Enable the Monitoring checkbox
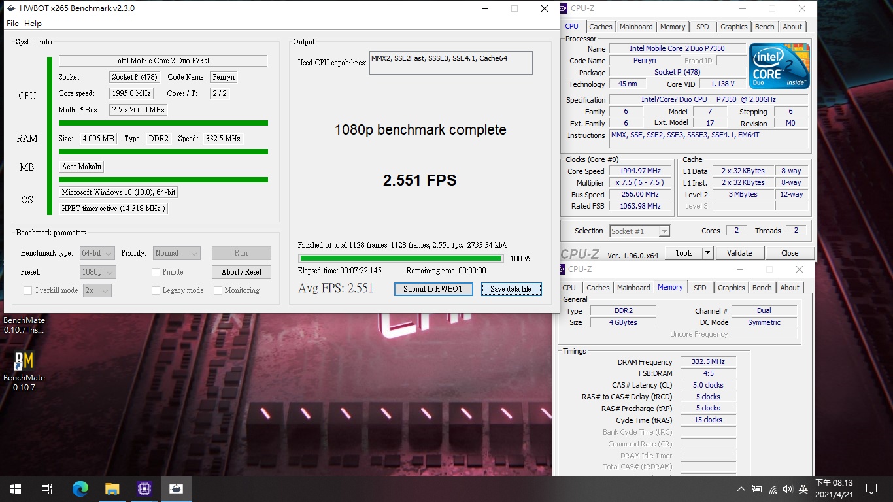893x502 pixels. [218, 290]
